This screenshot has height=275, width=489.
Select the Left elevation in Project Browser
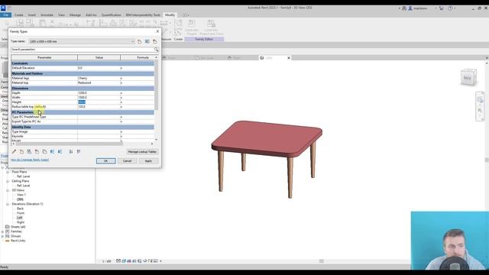(x=20, y=218)
